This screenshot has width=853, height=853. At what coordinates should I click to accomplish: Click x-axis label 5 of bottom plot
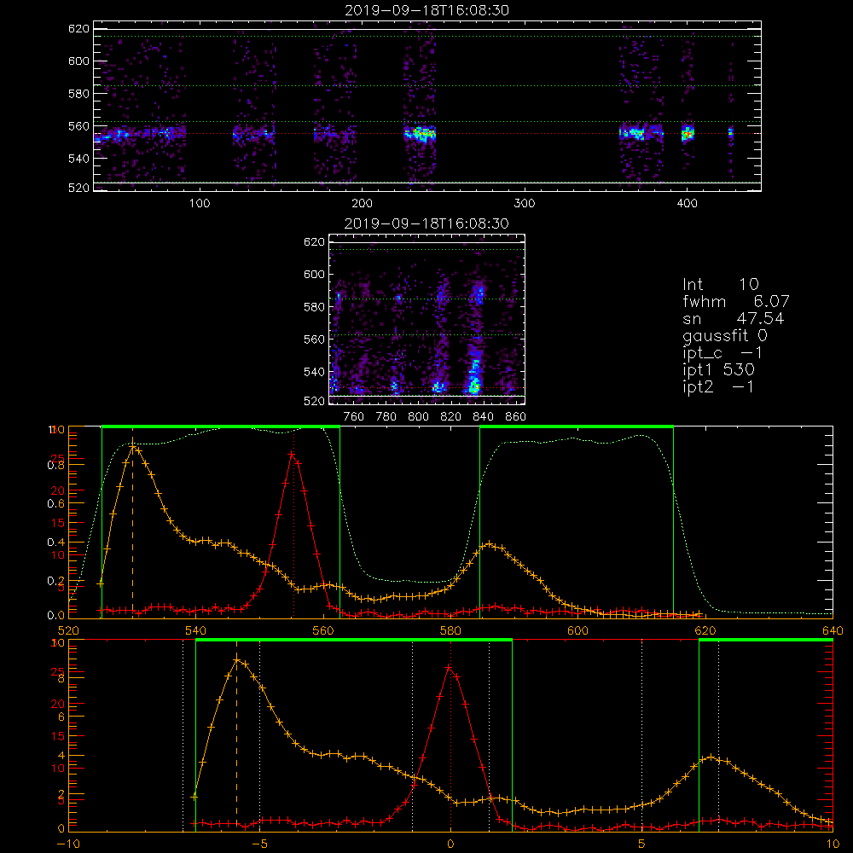tap(642, 844)
